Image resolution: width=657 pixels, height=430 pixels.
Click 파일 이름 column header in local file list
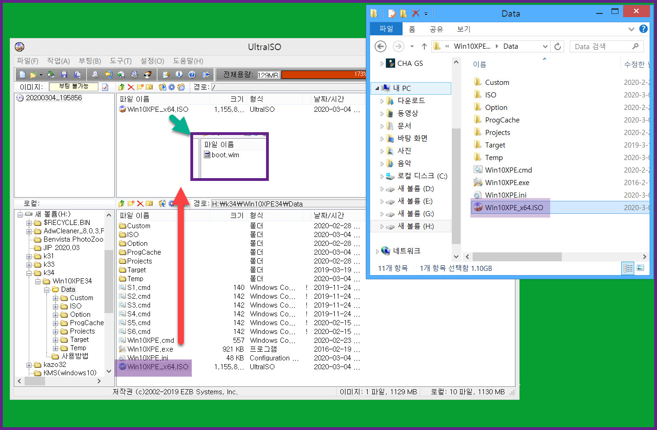[135, 215]
